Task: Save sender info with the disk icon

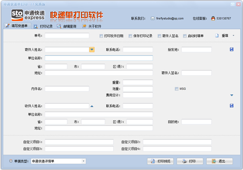Action: pyautogui.click(x=232, y=49)
